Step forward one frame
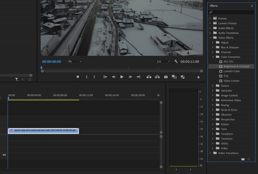Image resolution: width=258 pixels, height=174 pixels. (x=130, y=77)
